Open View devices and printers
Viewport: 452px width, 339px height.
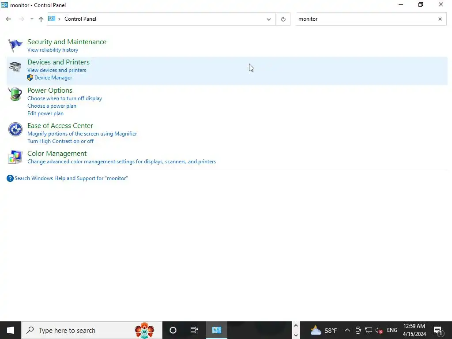pyautogui.click(x=57, y=70)
